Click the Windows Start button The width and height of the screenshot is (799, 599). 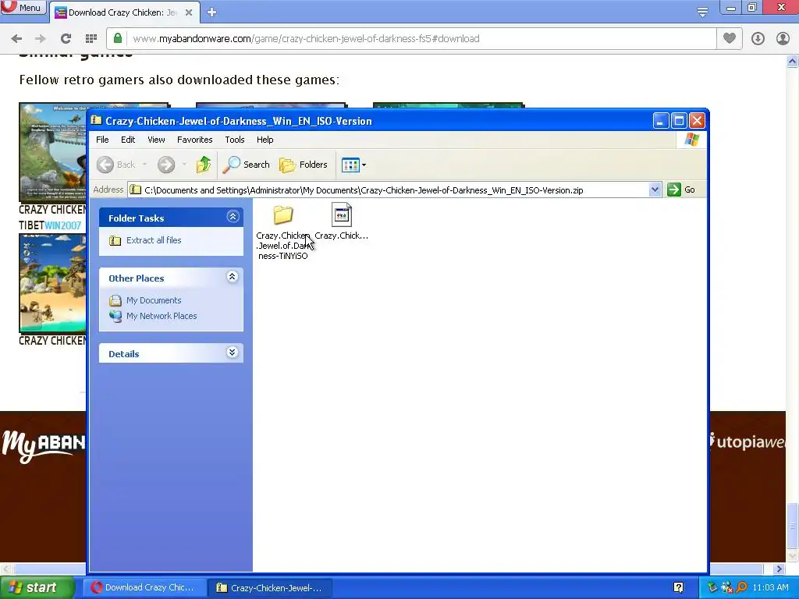coord(37,588)
